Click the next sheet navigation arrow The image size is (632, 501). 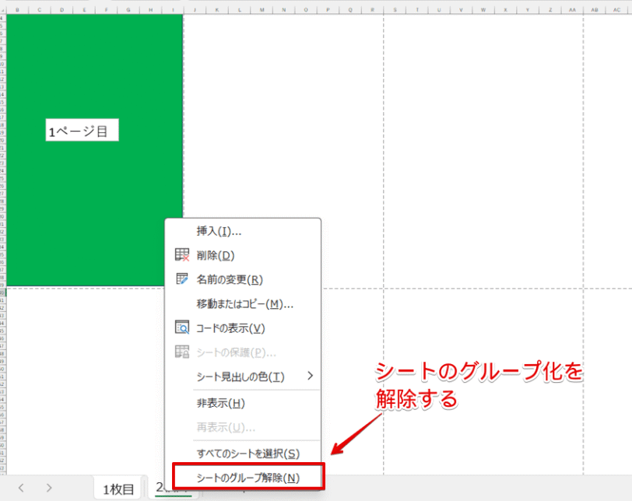(48, 489)
